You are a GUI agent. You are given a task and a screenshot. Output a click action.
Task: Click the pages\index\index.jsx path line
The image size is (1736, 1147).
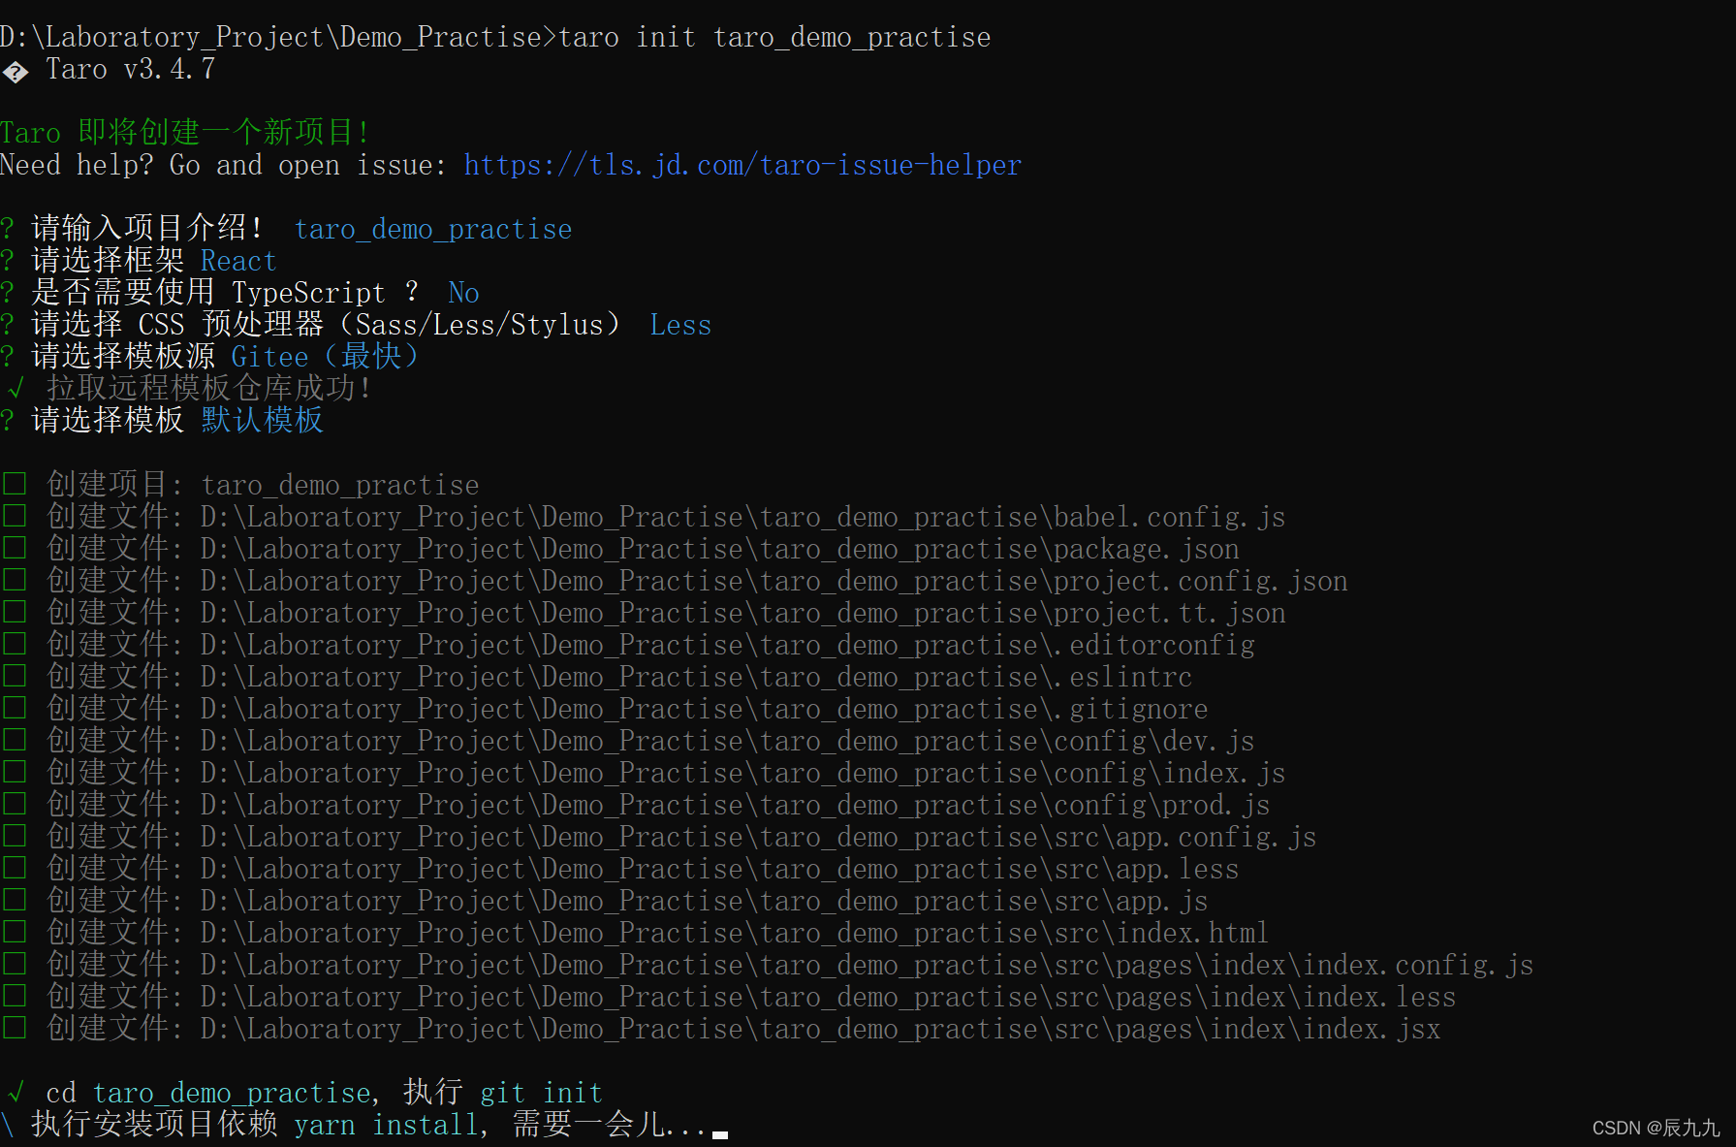[x=743, y=1030]
